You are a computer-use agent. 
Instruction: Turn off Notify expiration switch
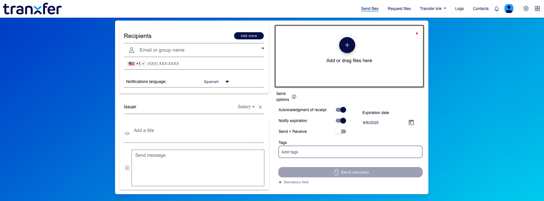click(x=341, y=121)
